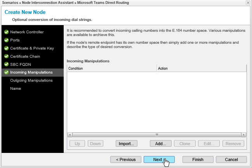This screenshot has width=252, height=168.
Task: Click checkmark icon beside Incoming Manipulations step
Action: (x=6, y=72)
